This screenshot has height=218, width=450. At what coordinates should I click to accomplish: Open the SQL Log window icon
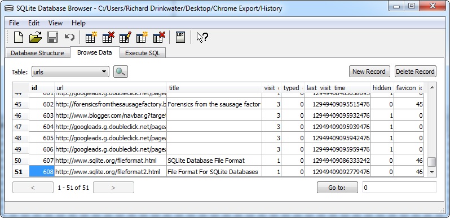click(x=180, y=38)
